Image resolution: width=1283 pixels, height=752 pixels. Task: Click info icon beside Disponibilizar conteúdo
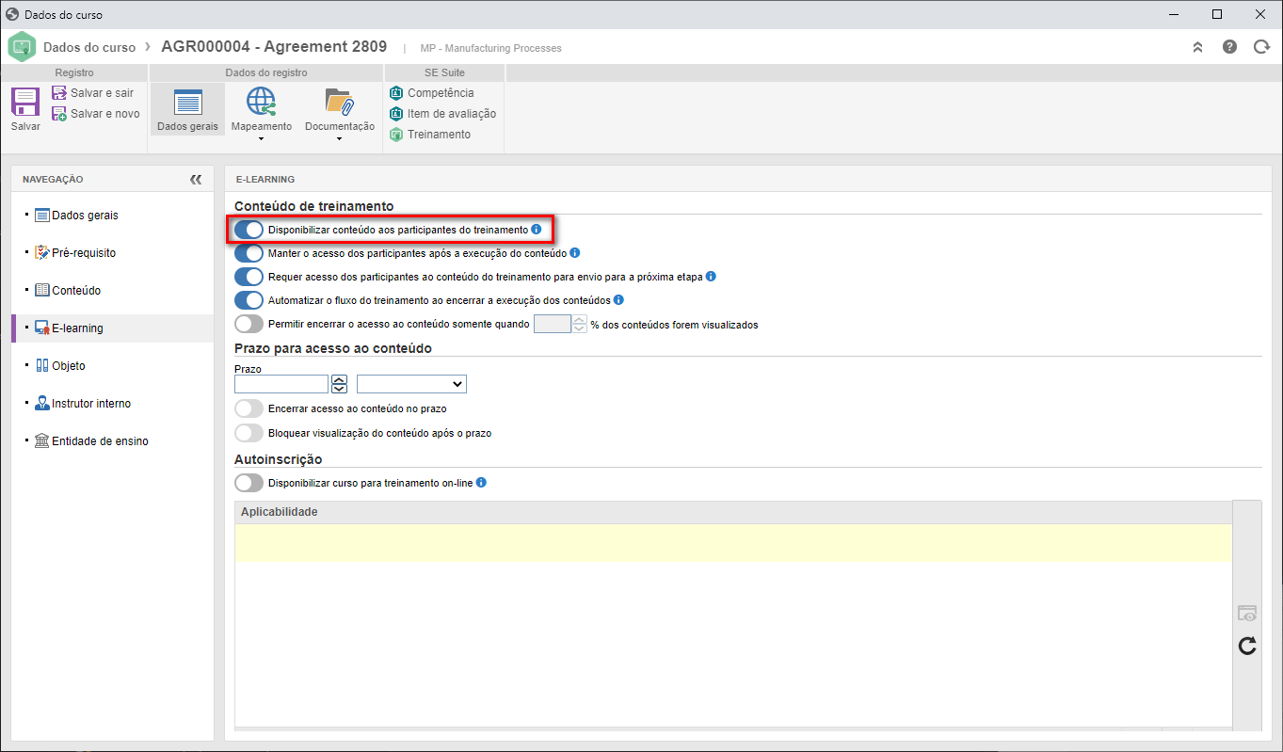point(537,229)
